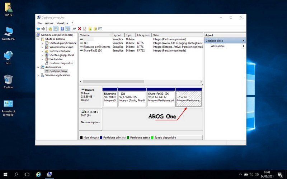
Task: Click the Edge browser icon in the taskbar
Action: pos(38,174)
